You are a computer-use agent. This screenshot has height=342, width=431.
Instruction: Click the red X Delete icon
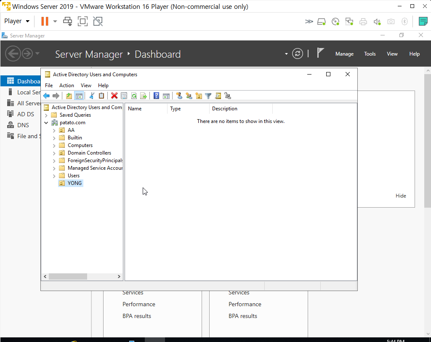[114, 96]
